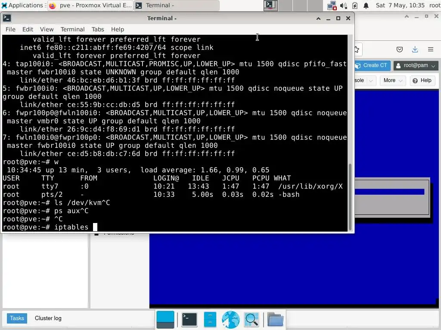Viewport: 441px width, 330px height.
Task: Select the Terminal taskbar window button
Action: pyautogui.click(x=176, y=5)
